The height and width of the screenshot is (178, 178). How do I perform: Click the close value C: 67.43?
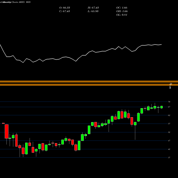[64, 11]
